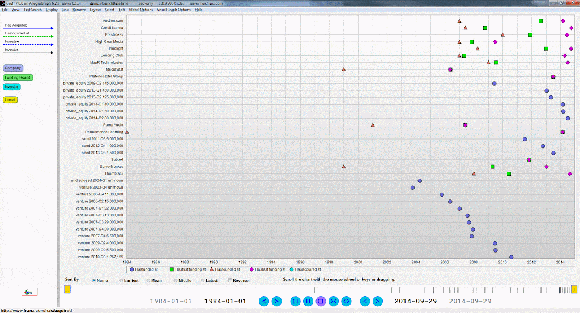Open the Remove menu
580x313 pixels.
click(79, 10)
